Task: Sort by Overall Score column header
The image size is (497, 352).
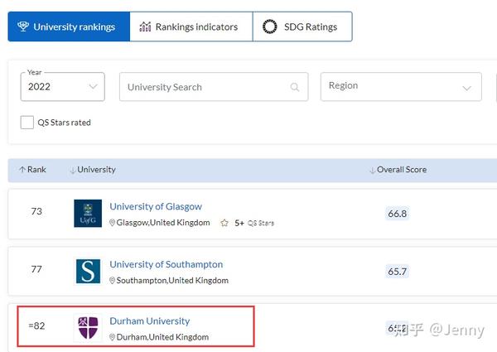Action: point(398,170)
